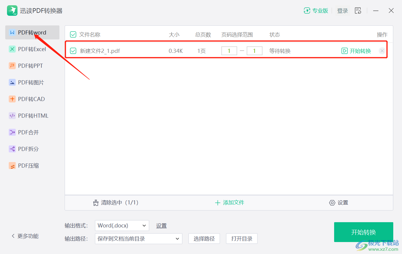This screenshot has height=254, width=402.
Task: Click the 大小 column header
Action: (x=174, y=35)
